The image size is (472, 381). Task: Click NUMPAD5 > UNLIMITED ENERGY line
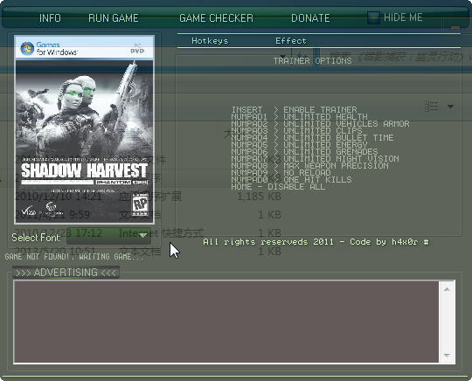click(x=299, y=144)
